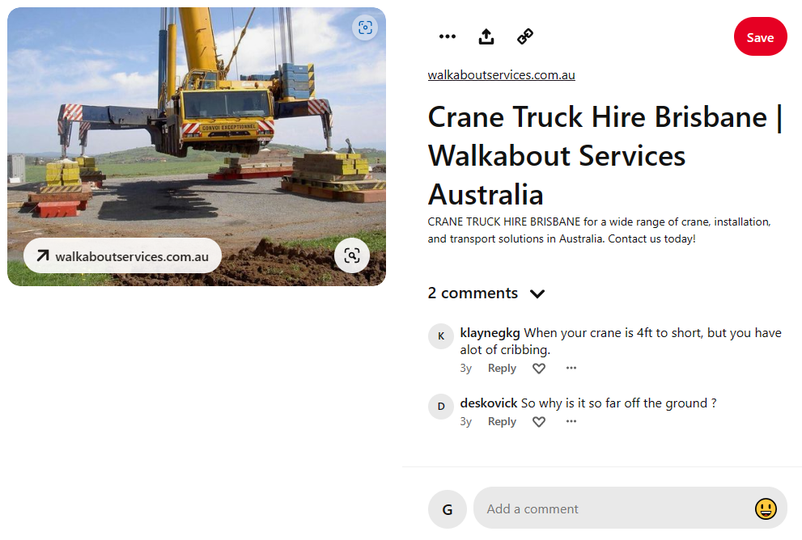Image resolution: width=802 pixels, height=540 pixels.
Task: Open deskovick's username link
Action: pos(489,403)
